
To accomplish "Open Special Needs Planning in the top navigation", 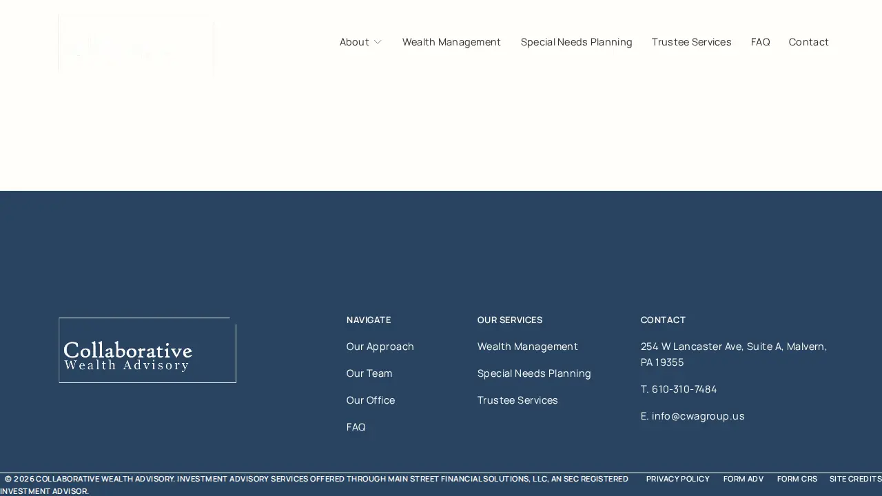I will click(x=576, y=42).
